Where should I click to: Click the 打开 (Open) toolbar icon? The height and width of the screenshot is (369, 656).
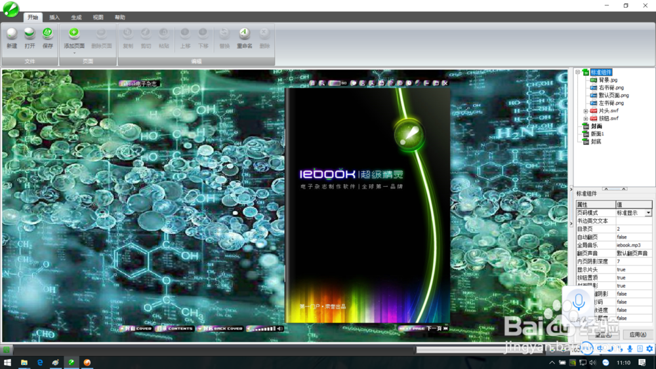pyautogui.click(x=30, y=33)
